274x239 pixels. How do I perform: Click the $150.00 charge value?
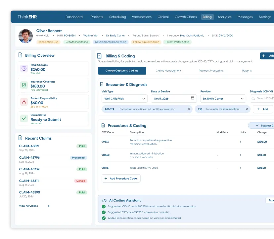tap(262, 142)
